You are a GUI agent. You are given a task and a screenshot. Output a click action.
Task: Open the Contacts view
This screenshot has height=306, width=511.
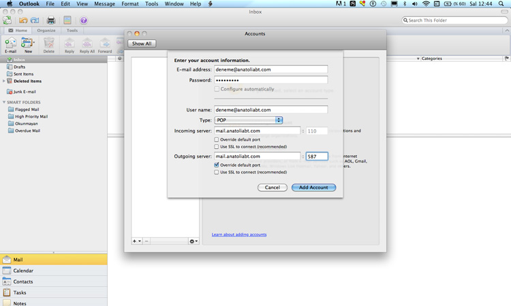pos(53,282)
